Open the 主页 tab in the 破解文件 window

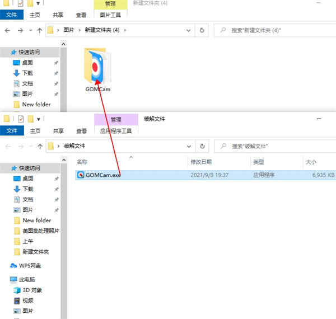point(35,131)
